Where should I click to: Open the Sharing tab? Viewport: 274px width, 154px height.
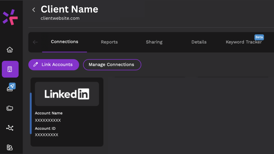[154, 42]
